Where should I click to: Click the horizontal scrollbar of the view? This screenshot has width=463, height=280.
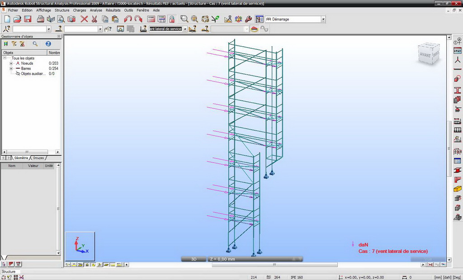tap(274, 265)
